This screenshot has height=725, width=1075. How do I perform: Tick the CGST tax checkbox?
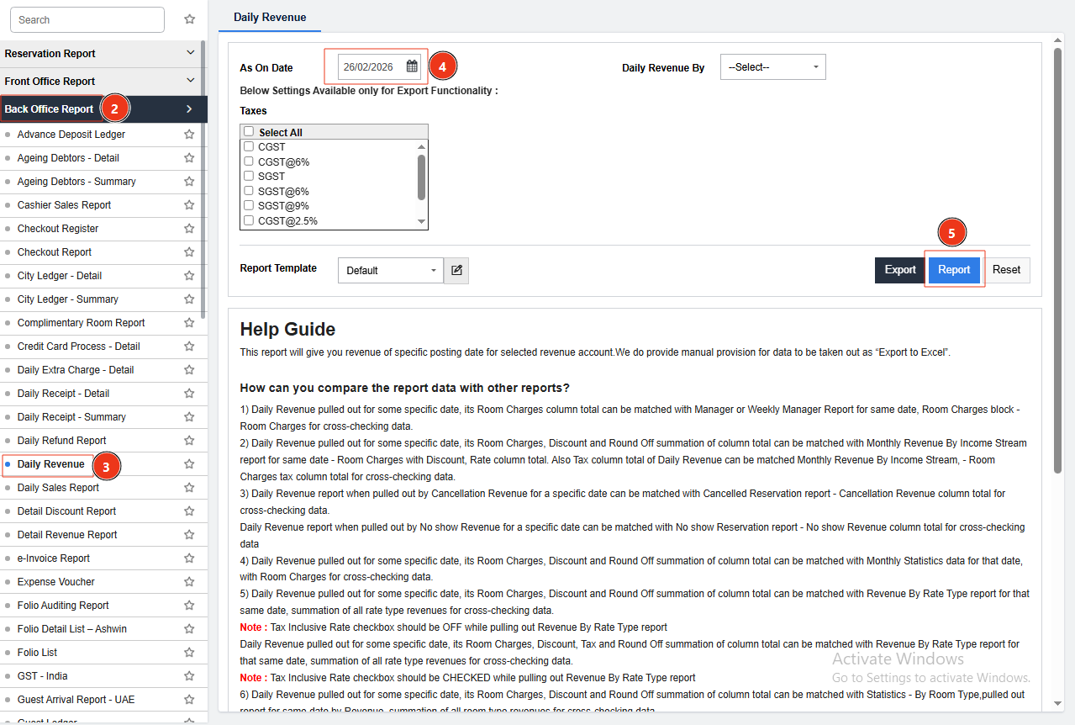coord(249,146)
